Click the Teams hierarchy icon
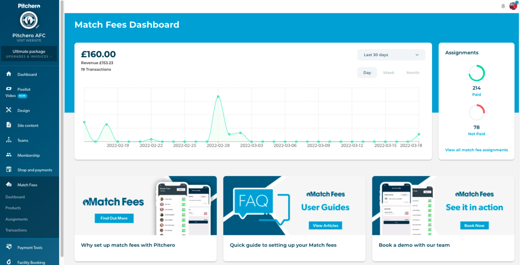Viewport: 520px width, 265px height. (x=9, y=140)
